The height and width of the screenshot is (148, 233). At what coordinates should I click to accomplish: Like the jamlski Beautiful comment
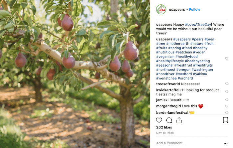[x=227, y=100]
